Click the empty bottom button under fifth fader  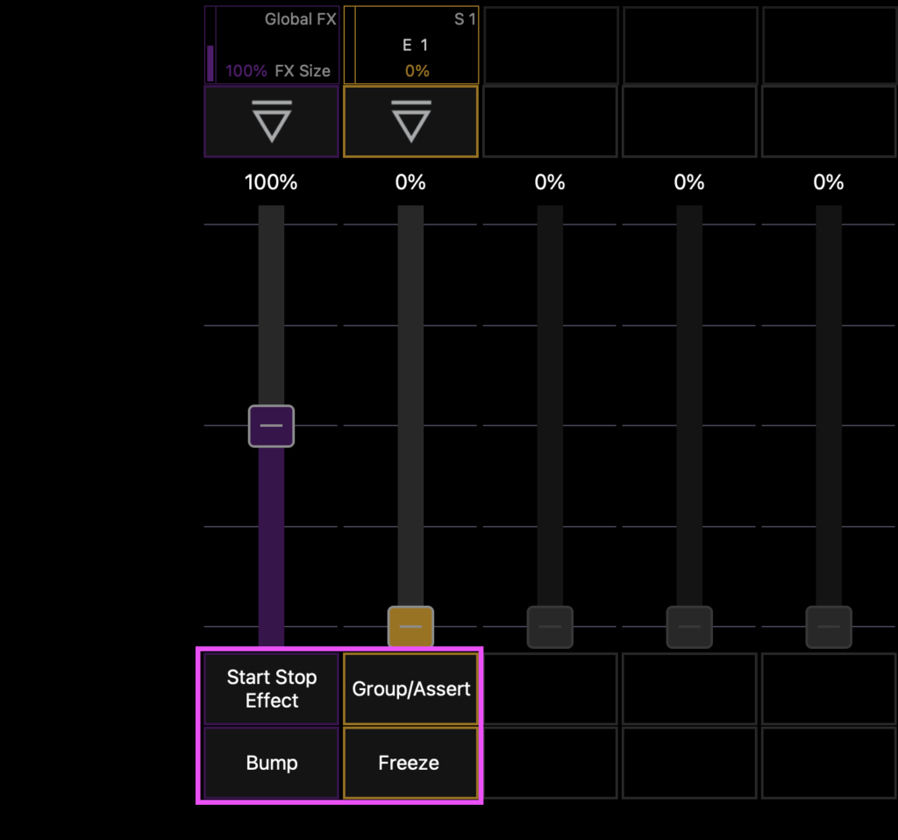click(830, 763)
